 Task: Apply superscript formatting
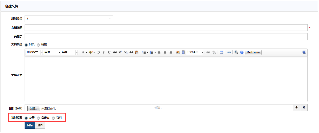click(x=120, y=52)
